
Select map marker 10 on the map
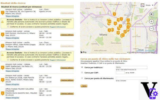pos(118,33)
